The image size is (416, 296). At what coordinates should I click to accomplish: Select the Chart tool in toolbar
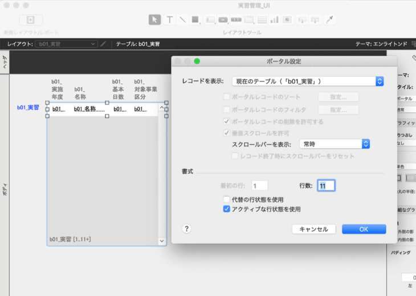[x=274, y=19]
